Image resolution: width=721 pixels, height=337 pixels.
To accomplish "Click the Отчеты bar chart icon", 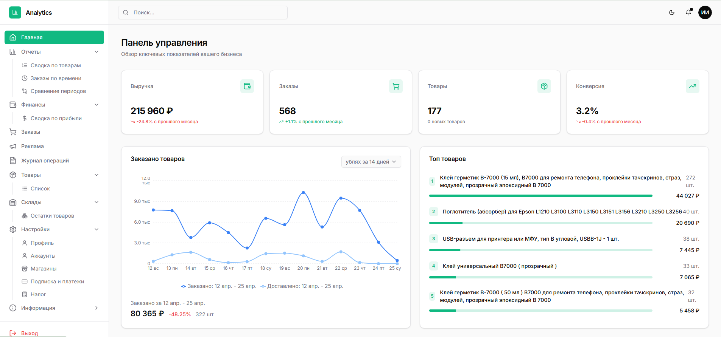I will [x=13, y=52].
